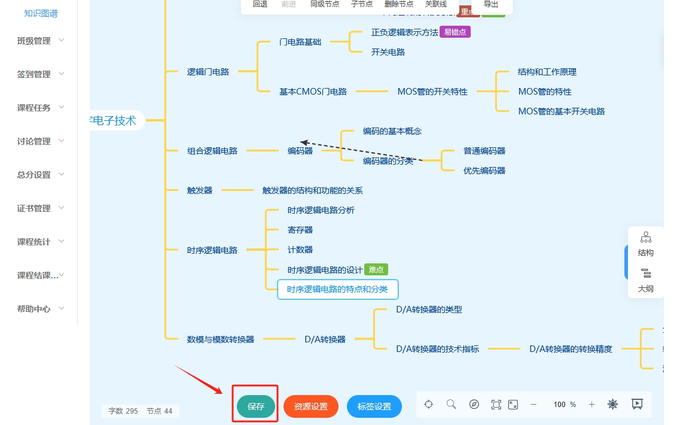
Task: Expand the 签到管理 sidebar menu
Action: coord(41,74)
